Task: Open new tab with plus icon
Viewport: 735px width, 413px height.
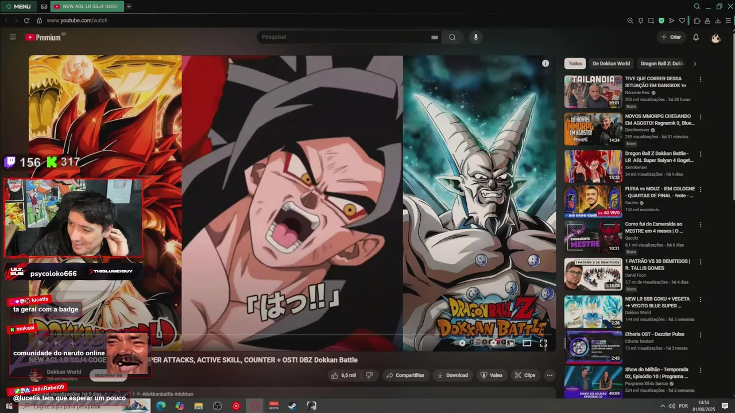Action: coord(129,6)
